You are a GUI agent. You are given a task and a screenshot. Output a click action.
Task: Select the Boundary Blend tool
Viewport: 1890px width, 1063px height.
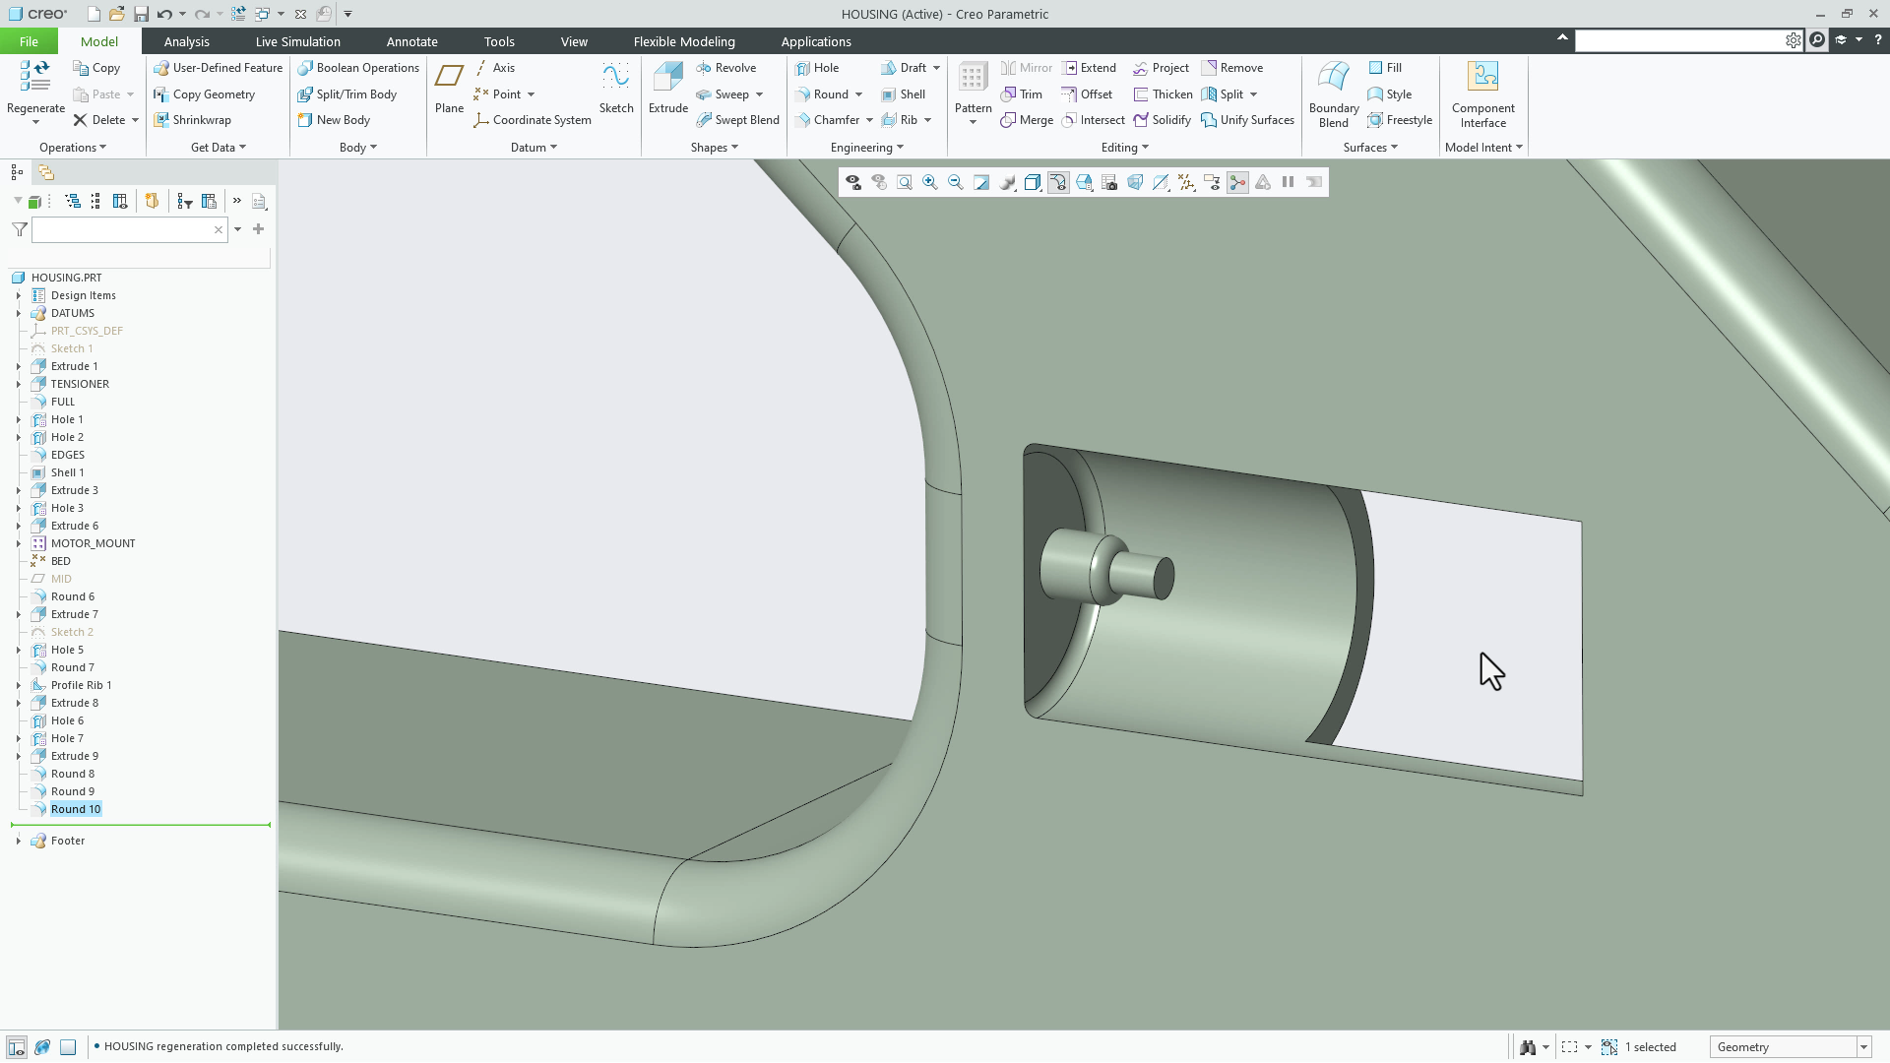1334,94
